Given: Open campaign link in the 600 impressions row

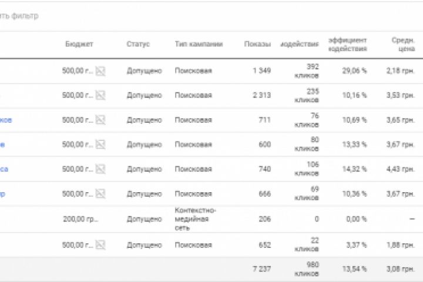Looking at the screenshot, I should [x=3, y=145].
